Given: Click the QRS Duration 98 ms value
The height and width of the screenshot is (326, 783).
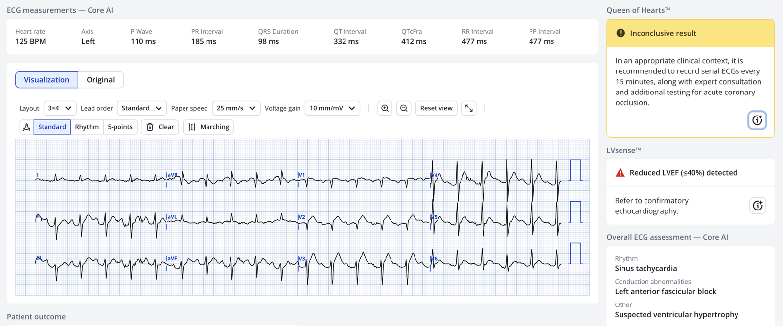Looking at the screenshot, I should [x=269, y=41].
